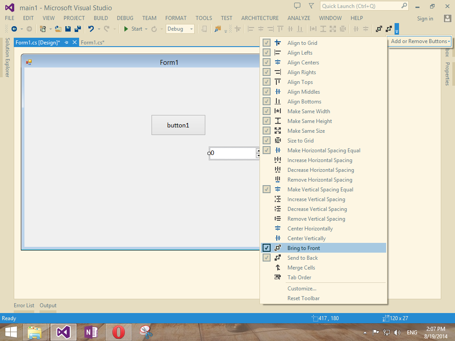The width and height of the screenshot is (455, 341).
Task: Open the FORMAT menu
Action: 176,18
